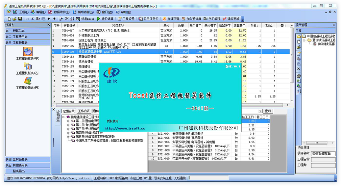
Task: Move the row down with the down arrow
Action: click(x=54, y=19)
